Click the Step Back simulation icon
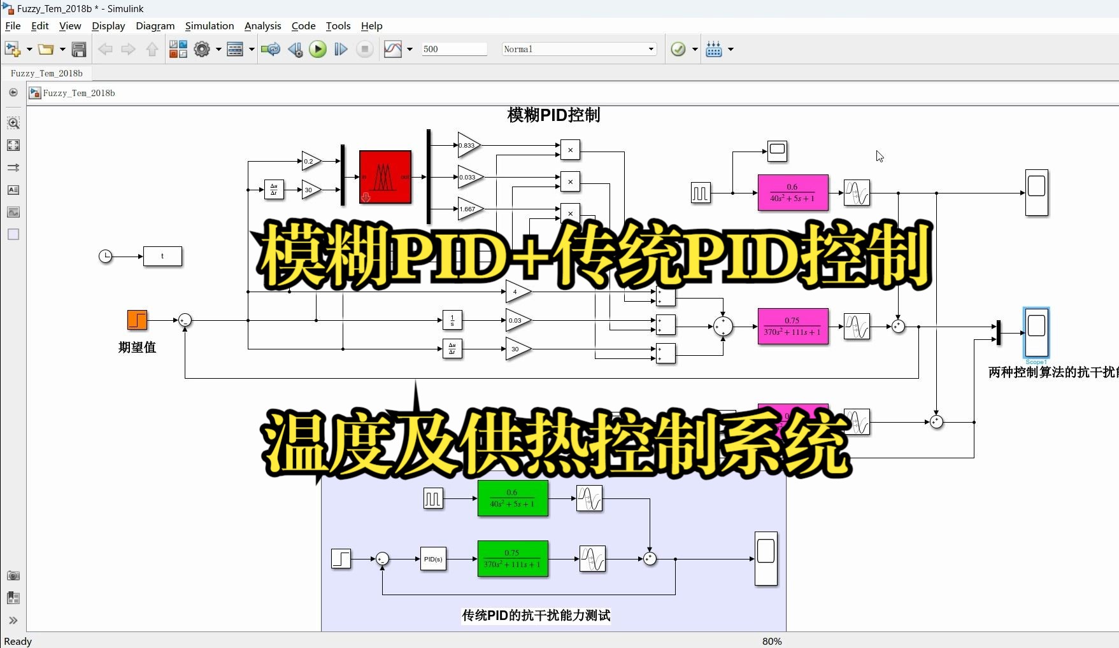 295,49
